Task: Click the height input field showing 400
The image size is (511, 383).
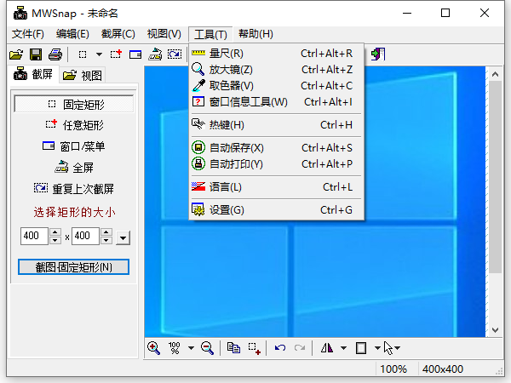Action: [x=85, y=236]
